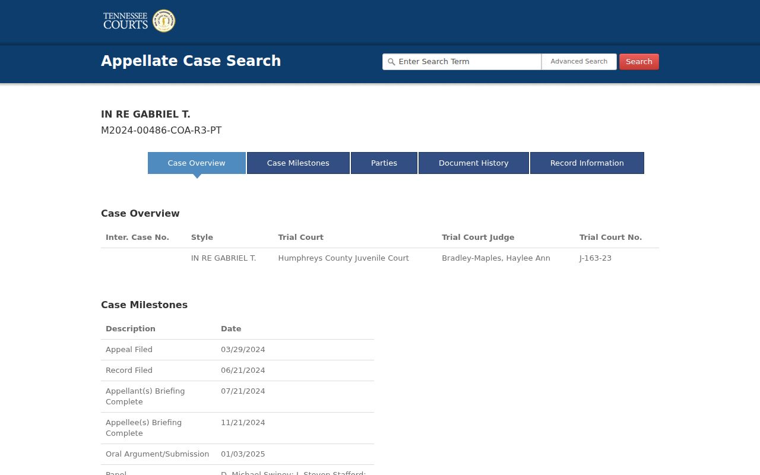Screen dimensions: 760x475
Task: Click case number M2024-00486-COA-R3-PT
Action: click(161, 131)
